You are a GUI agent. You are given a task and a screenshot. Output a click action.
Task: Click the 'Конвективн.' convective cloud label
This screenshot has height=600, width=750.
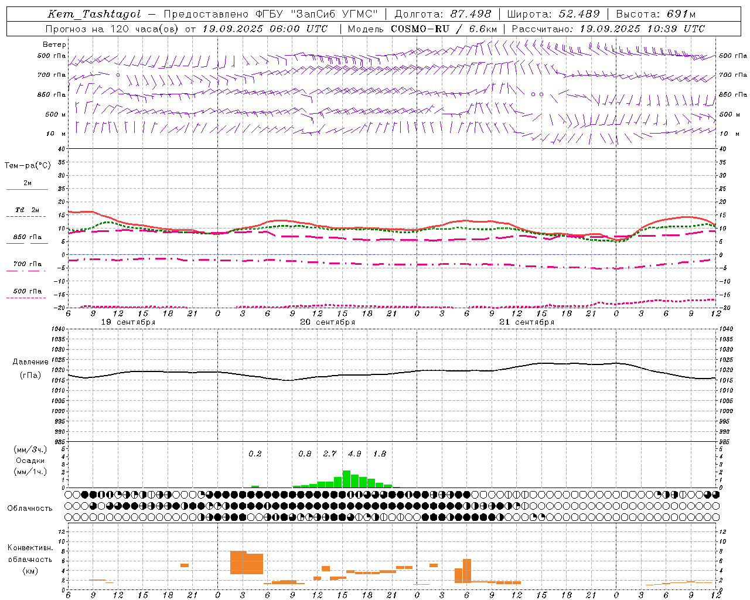pos(30,548)
